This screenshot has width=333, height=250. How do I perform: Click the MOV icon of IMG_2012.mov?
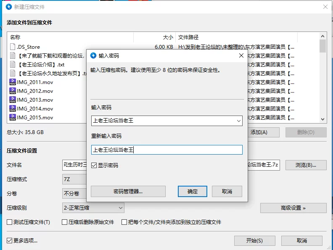click(13, 91)
